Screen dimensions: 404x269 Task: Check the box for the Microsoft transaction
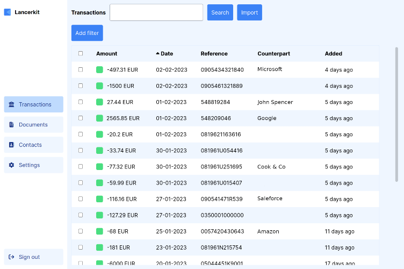[81, 69]
